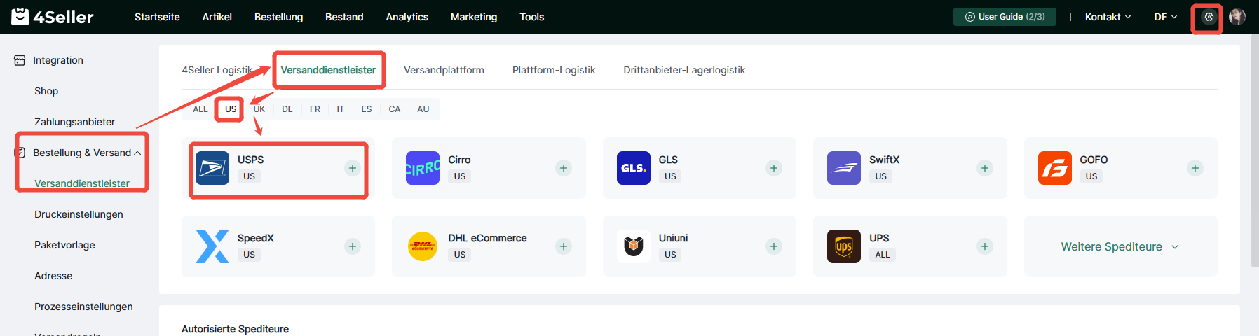Switch to Plattform-Logistik tab

[554, 70]
